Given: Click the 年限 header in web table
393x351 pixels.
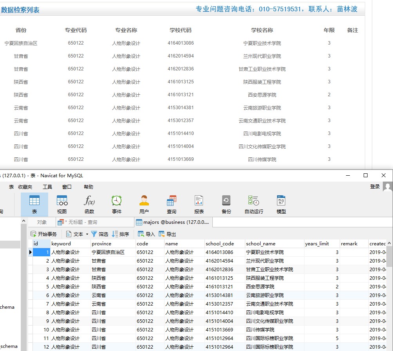Looking at the screenshot, I should 329,30.
